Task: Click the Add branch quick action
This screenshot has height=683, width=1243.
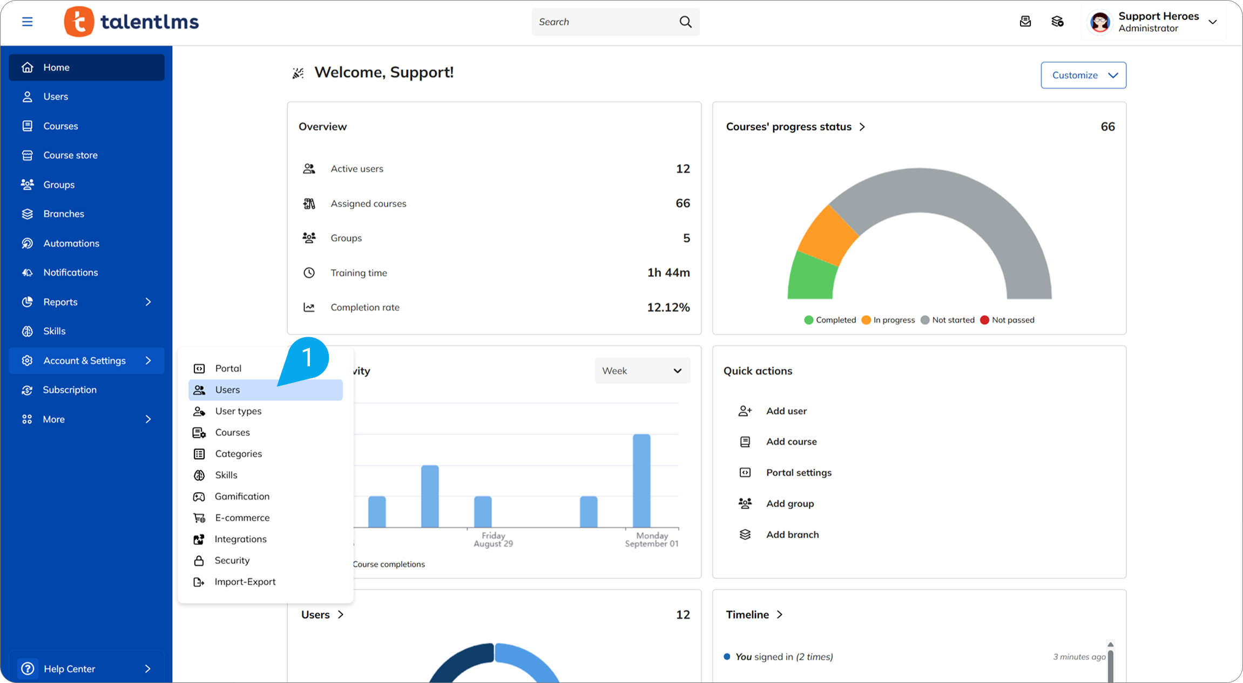Action: click(792, 535)
